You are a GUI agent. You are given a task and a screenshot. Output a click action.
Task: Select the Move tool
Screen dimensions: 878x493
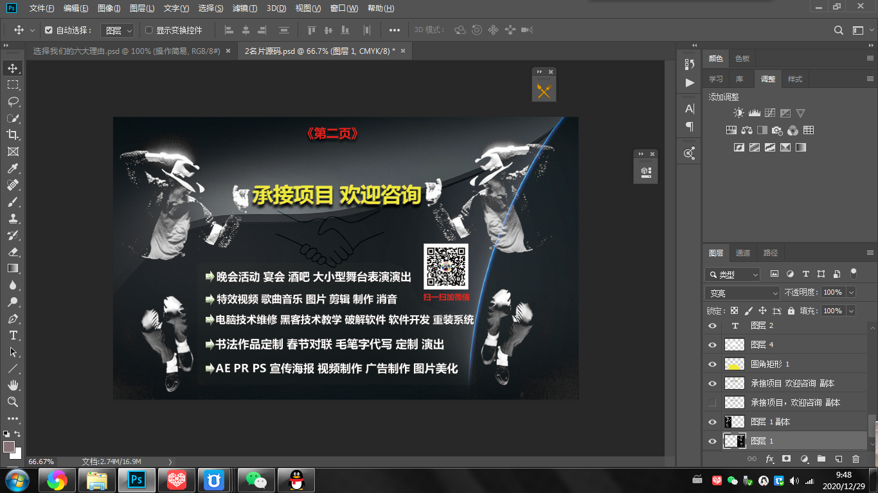[x=13, y=68]
